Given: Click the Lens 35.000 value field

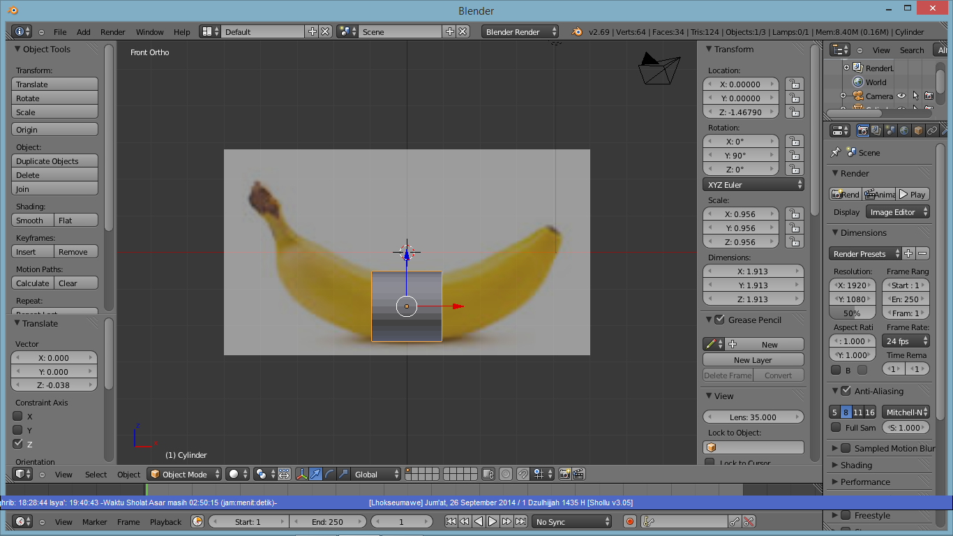Looking at the screenshot, I should click(753, 417).
